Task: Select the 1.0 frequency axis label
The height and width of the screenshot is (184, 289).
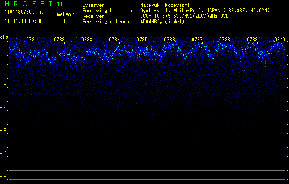Action: tap(4, 83)
